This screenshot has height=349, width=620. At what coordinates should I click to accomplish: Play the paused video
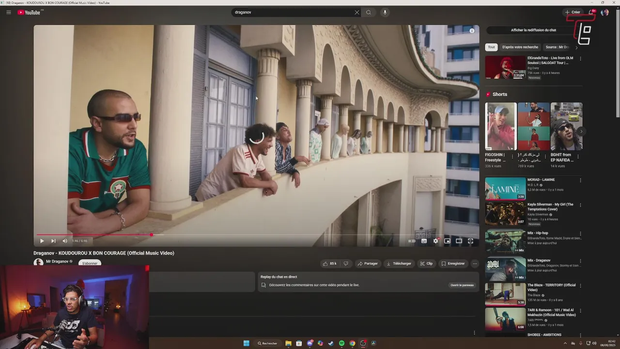click(x=42, y=241)
